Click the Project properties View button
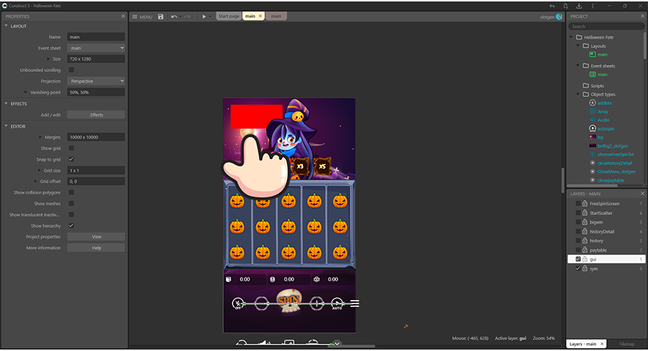This screenshot has height=351, width=648. (96, 237)
